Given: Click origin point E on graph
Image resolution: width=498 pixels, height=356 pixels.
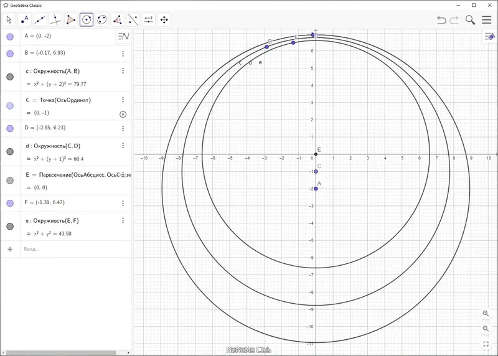Looking at the screenshot, I should (x=316, y=154).
